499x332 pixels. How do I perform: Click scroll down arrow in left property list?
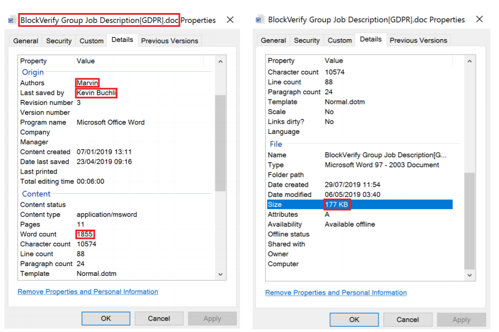point(220,274)
